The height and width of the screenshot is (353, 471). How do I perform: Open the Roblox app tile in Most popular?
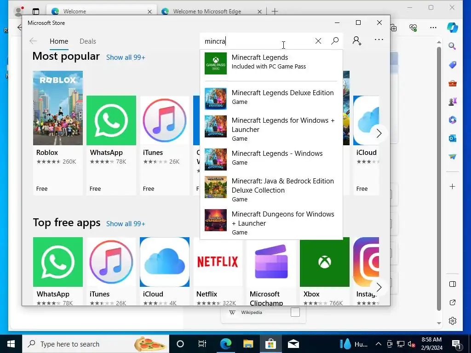click(57, 133)
